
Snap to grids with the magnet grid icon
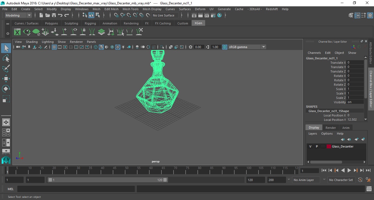116,15
